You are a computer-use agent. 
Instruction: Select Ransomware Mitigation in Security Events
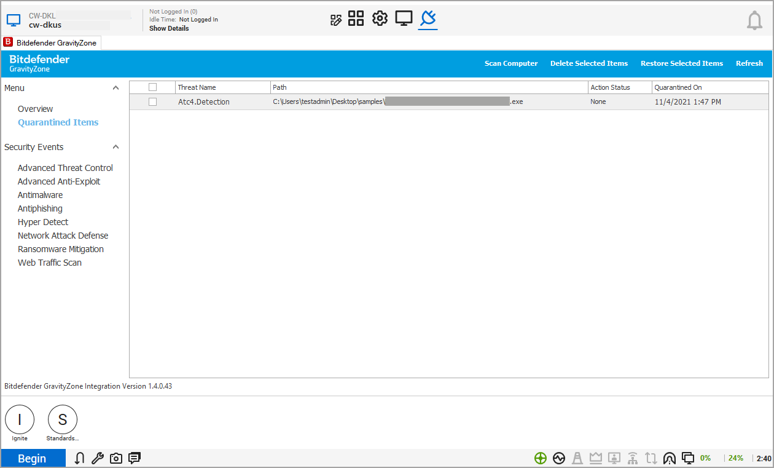(61, 249)
